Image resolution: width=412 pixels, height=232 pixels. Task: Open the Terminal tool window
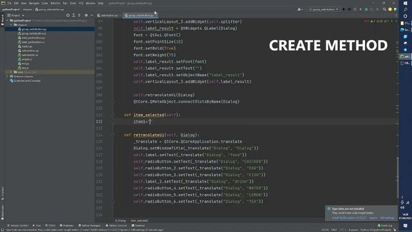click(x=138, y=226)
